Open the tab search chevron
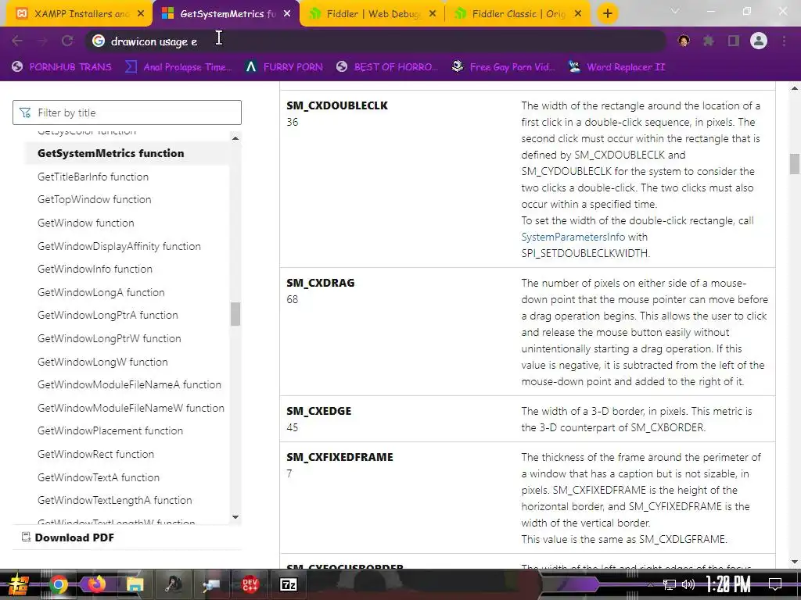 (675, 11)
